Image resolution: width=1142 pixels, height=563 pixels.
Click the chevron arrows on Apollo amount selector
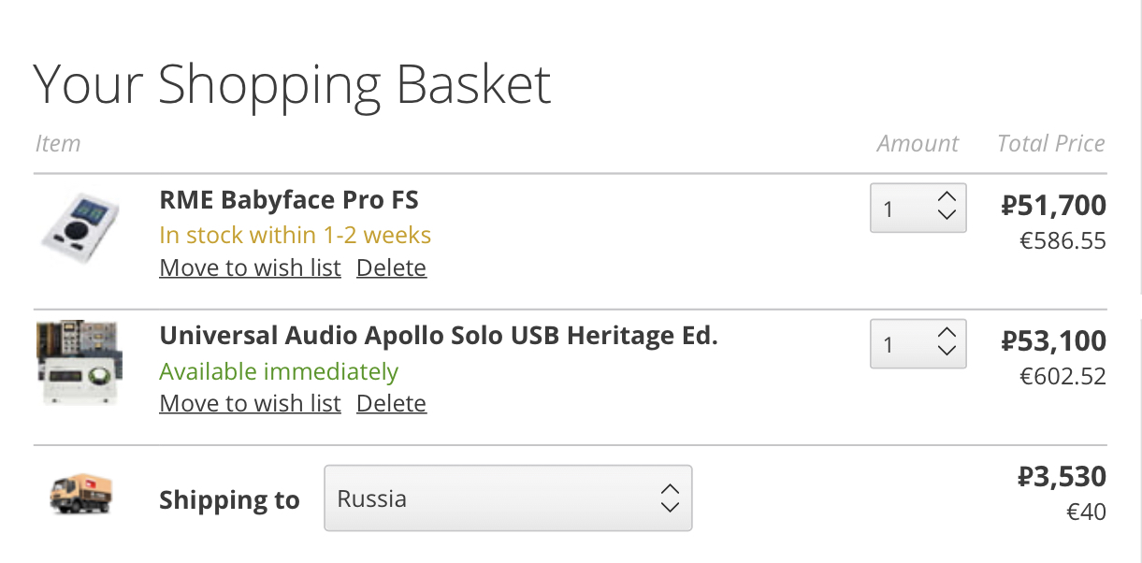[947, 342]
